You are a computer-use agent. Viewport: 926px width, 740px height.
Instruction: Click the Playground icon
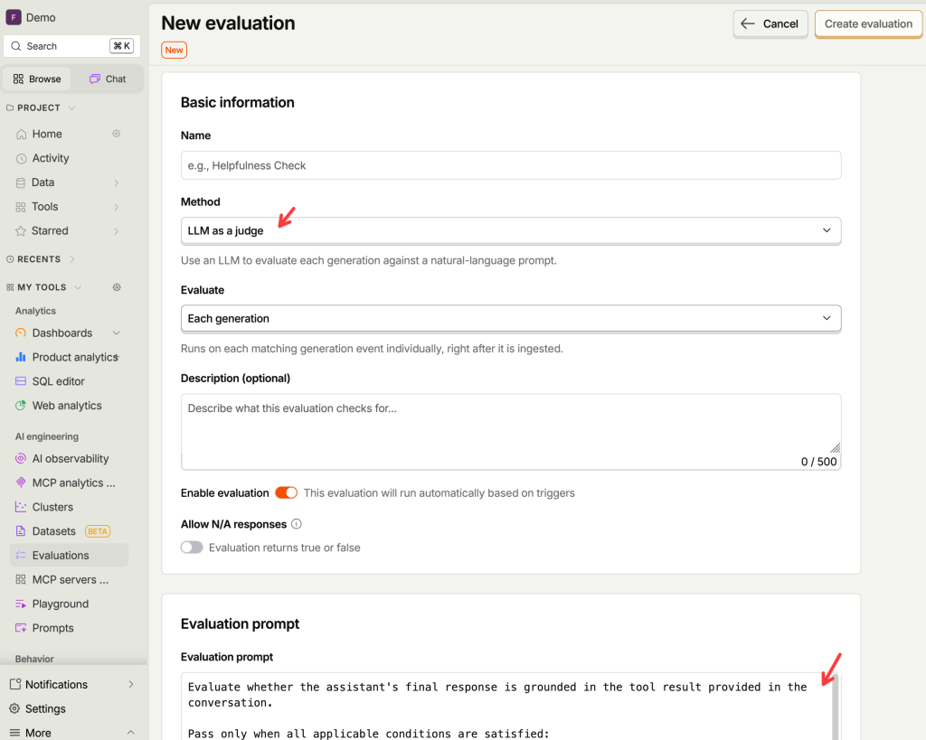click(21, 604)
